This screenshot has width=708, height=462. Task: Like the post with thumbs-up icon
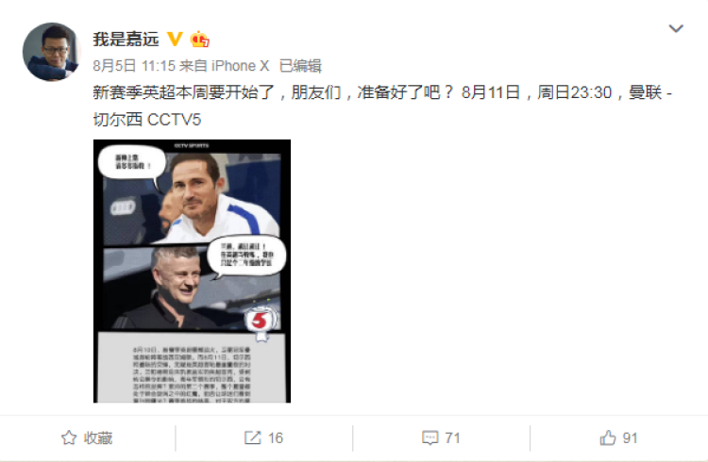(608, 437)
